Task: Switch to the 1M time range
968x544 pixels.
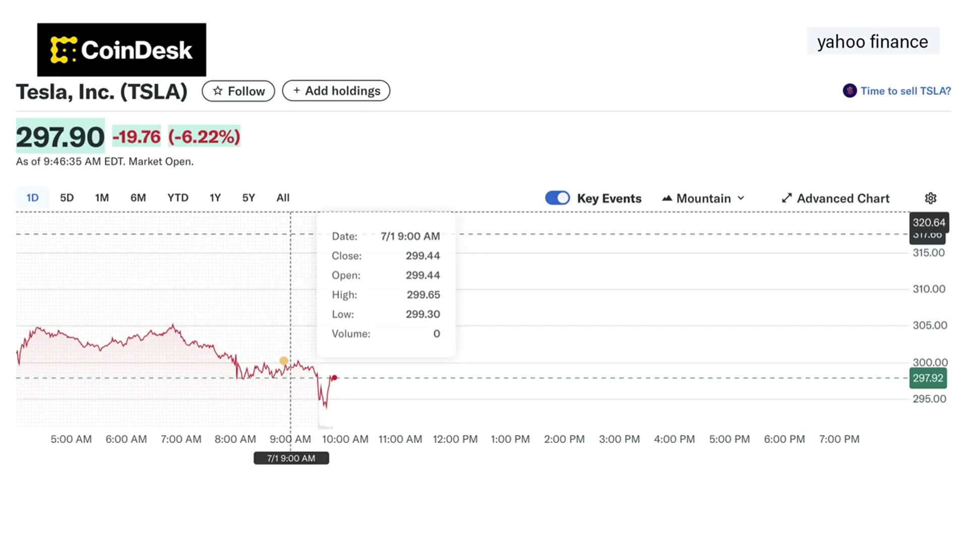Action: click(x=102, y=197)
